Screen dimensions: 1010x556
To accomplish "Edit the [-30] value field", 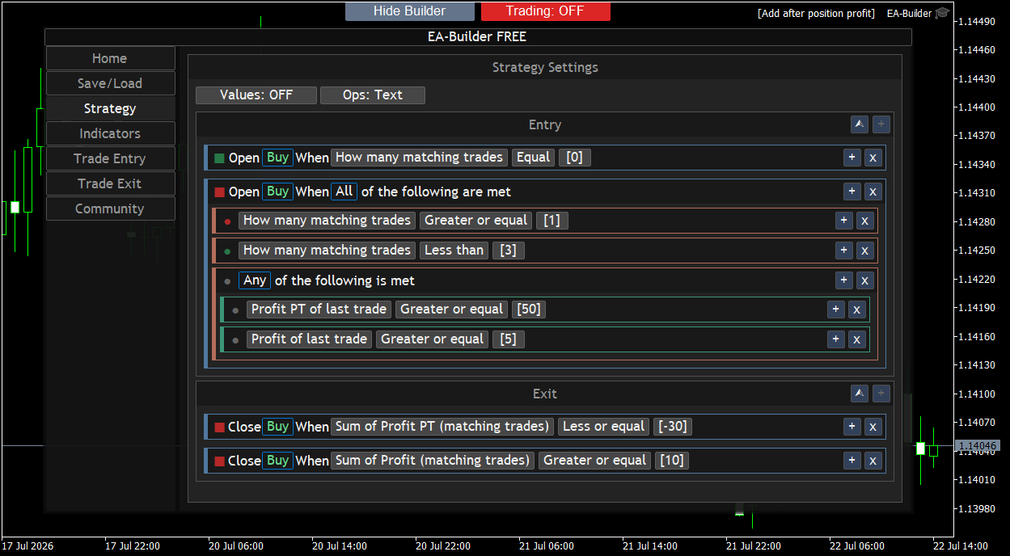I will 673,427.
